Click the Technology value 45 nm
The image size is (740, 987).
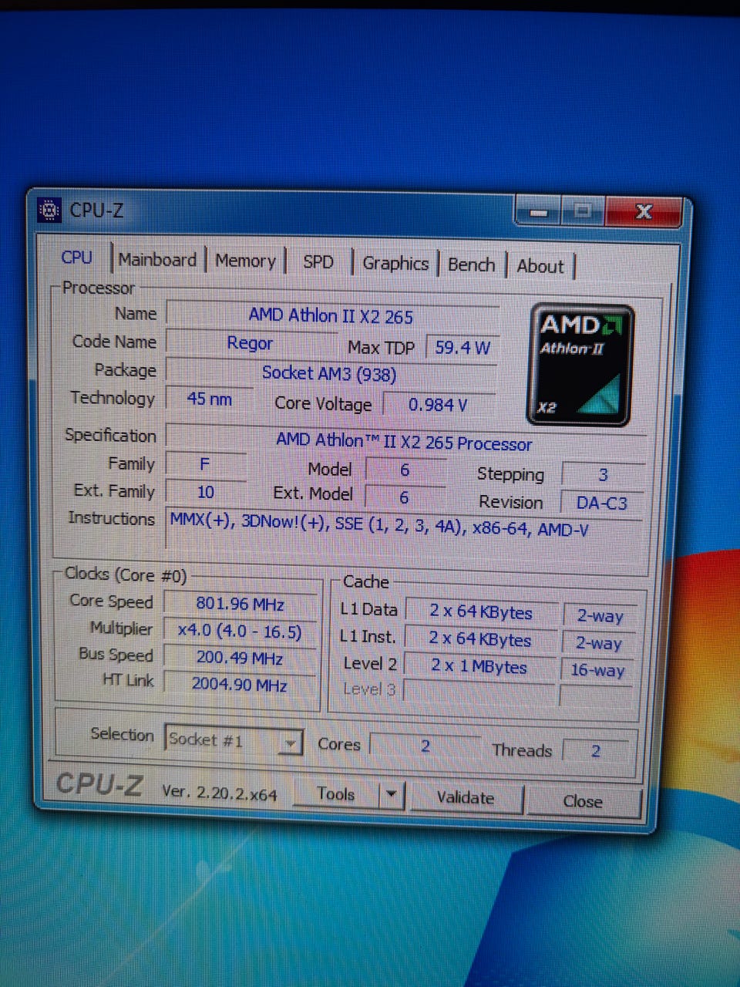[x=209, y=399]
